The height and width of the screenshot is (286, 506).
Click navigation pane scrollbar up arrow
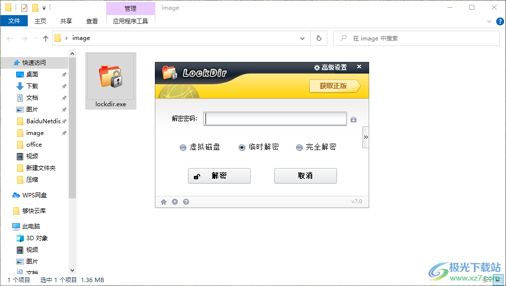[x=72, y=54]
